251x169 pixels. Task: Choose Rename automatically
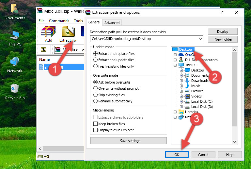click(95, 101)
